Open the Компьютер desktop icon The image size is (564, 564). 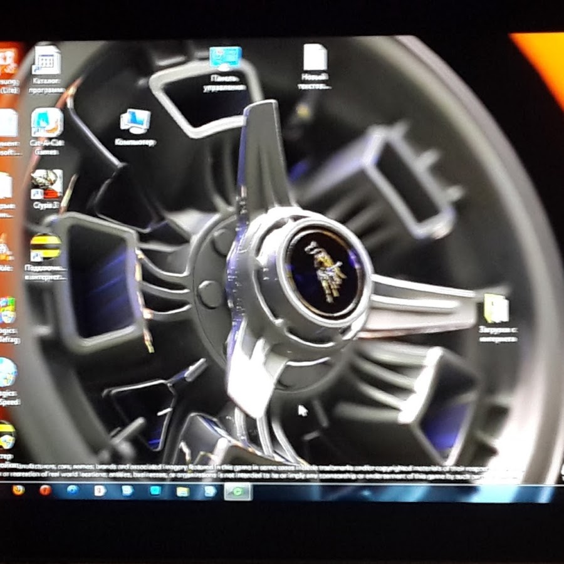135,122
